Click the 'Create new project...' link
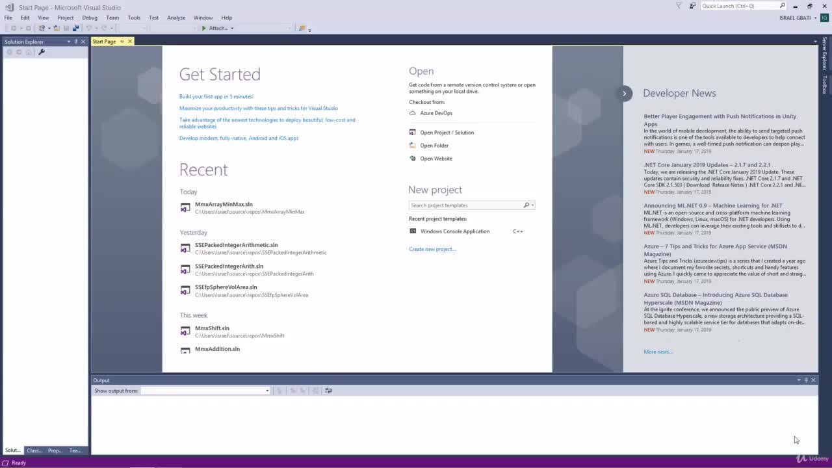The height and width of the screenshot is (468, 832). 432,249
